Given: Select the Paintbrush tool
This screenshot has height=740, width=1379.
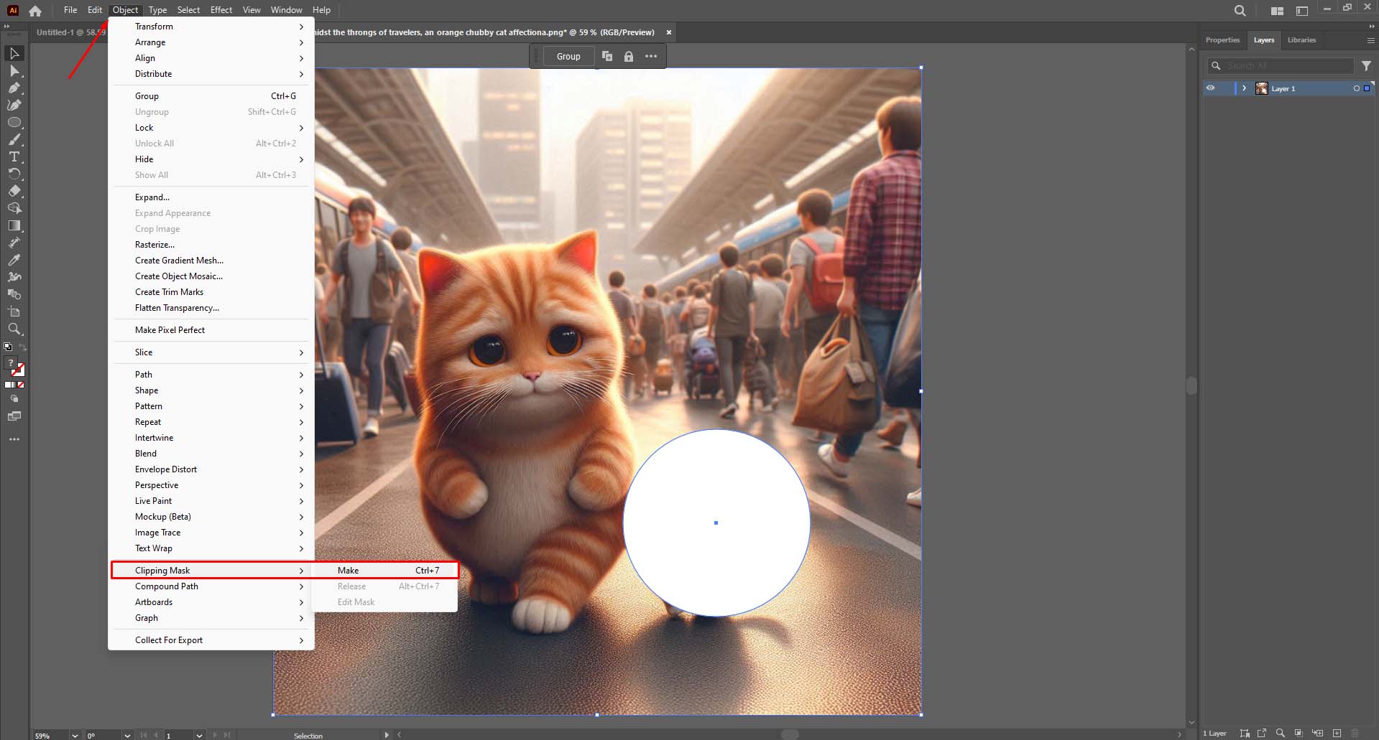Looking at the screenshot, I should tap(14, 139).
